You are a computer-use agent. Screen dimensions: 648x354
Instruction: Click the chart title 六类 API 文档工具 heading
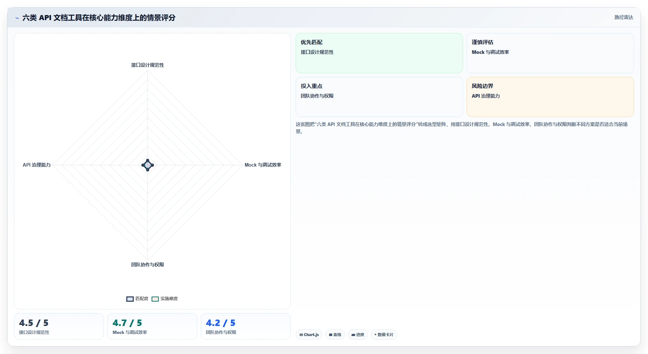coord(99,18)
